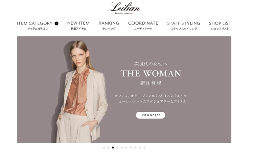Viewport: 253px width, 153px height.
Task: Visit the SHOP LIST page
Action: (220, 26)
